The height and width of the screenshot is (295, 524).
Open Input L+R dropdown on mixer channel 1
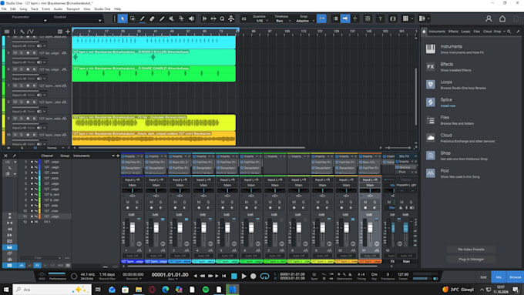click(133, 179)
